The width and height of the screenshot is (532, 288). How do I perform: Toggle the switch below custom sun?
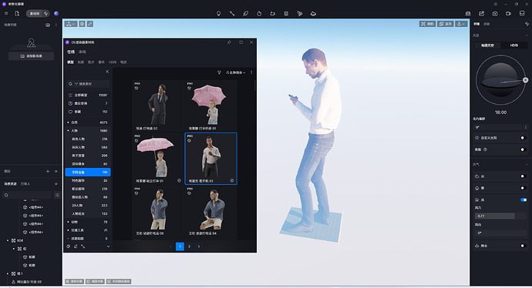(x=524, y=149)
